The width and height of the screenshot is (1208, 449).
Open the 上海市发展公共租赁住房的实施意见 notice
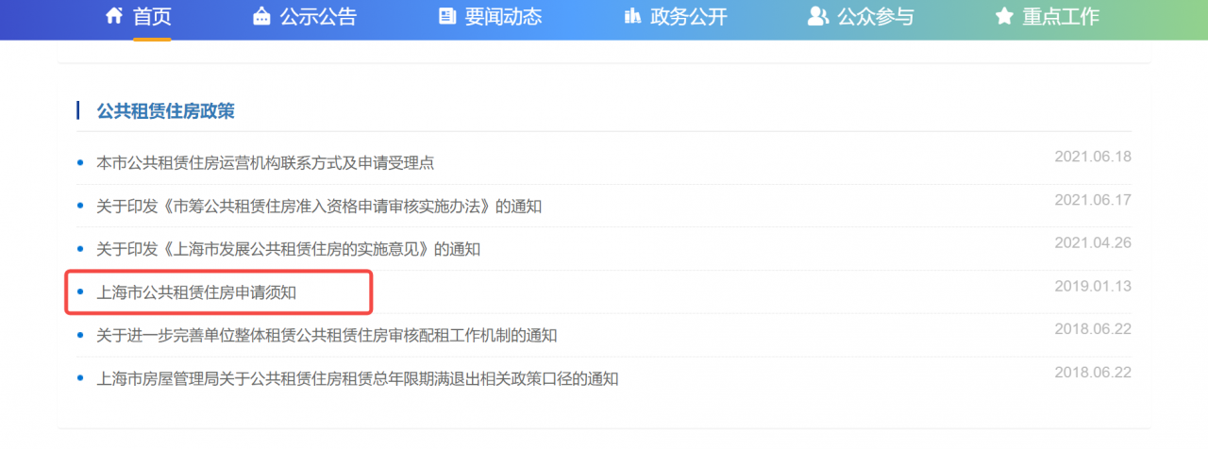tap(289, 250)
